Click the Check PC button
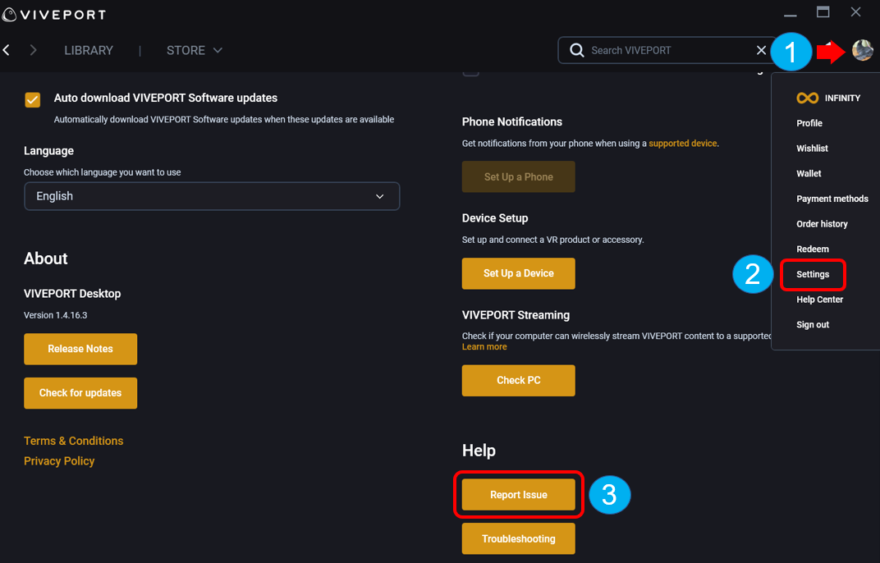 pyautogui.click(x=519, y=381)
